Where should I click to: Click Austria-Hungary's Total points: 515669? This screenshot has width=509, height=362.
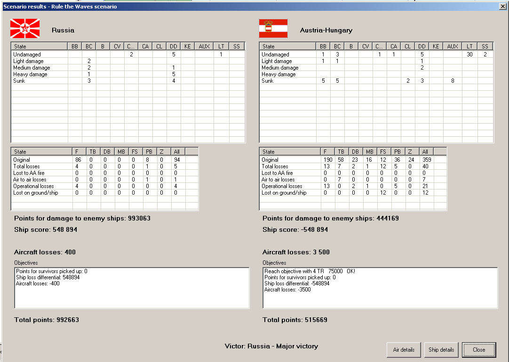pos(295,320)
